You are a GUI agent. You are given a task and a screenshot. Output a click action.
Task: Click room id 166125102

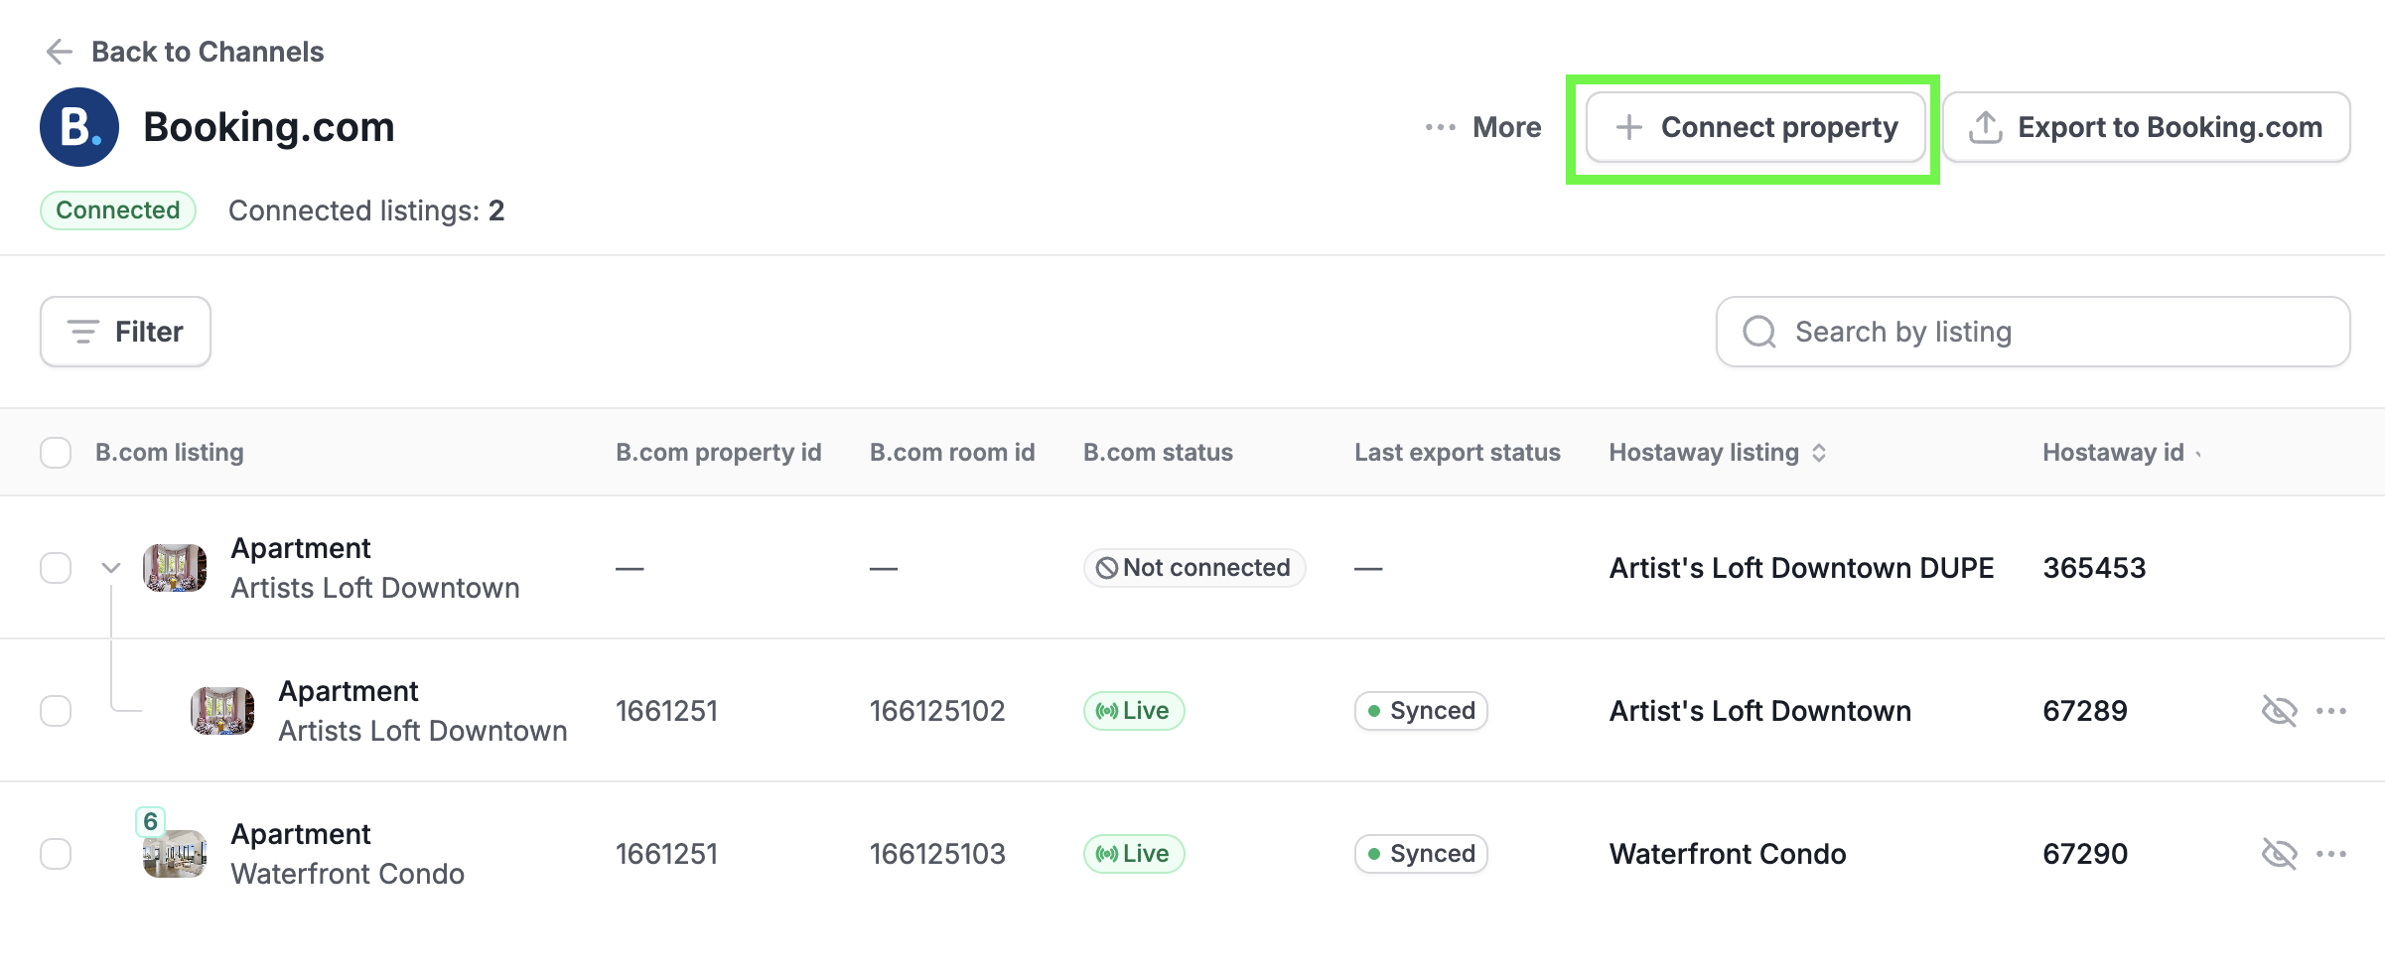point(937,711)
